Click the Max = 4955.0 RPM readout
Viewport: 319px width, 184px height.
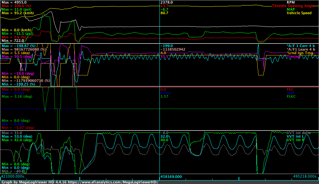click(14, 2)
